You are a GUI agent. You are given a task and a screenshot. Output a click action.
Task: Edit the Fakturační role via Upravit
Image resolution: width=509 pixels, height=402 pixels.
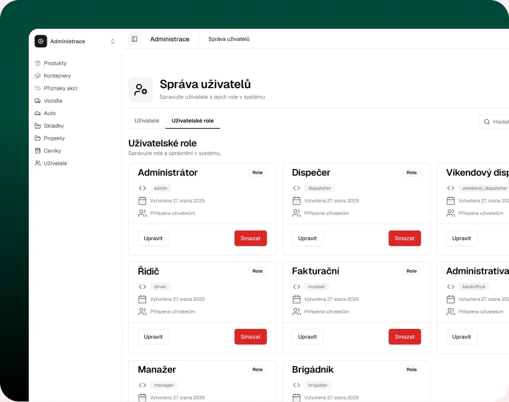point(307,337)
